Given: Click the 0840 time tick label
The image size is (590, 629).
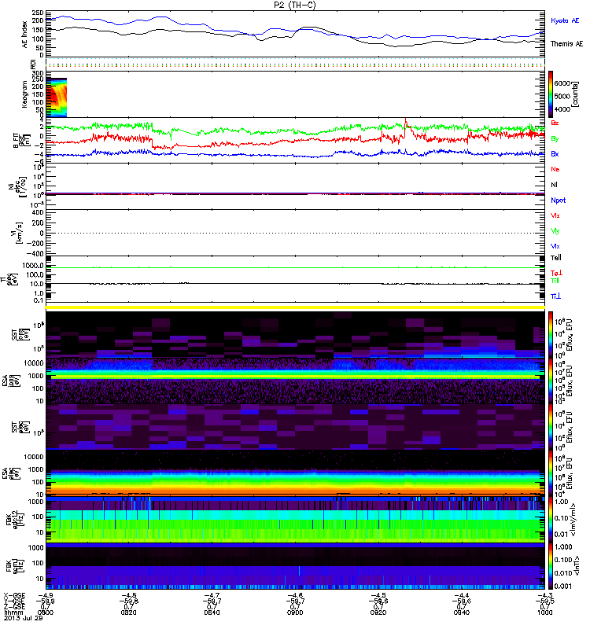Looking at the screenshot, I should (212, 612).
